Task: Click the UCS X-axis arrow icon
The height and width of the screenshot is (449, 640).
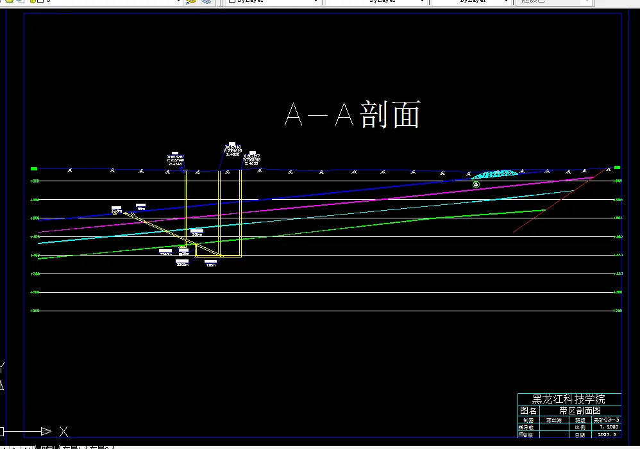Action: coord(46,431)
